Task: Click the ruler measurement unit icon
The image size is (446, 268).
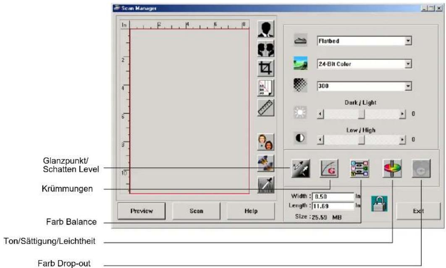Action: 266,108
